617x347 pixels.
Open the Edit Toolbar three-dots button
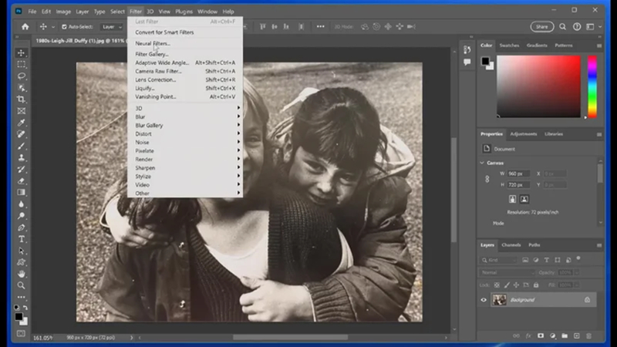[x=22, y=297]
